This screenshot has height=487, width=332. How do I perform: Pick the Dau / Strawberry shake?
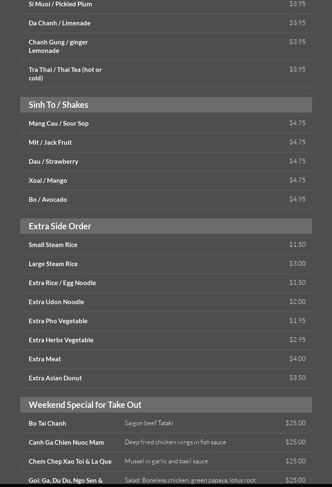click(53, 162)
